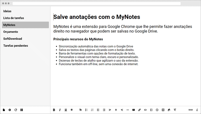Screen dimensions: 201x114
Task: Open the SoftDownload note
Action: click(x=25, y=39)
